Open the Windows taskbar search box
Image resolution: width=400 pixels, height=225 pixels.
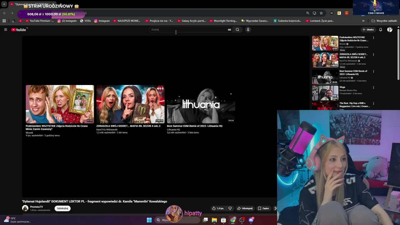tap(177, 220)
